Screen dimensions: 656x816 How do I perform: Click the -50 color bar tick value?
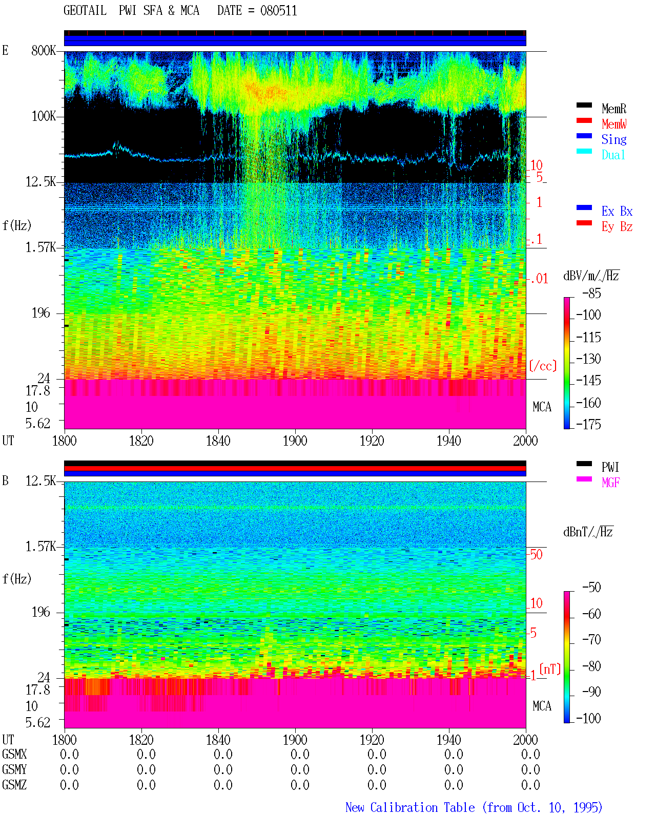click(591, 587)
